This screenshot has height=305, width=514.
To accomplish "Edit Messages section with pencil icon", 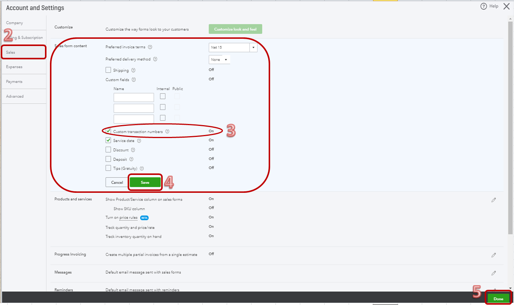I will pyautogui.click(x=493, y=273).
